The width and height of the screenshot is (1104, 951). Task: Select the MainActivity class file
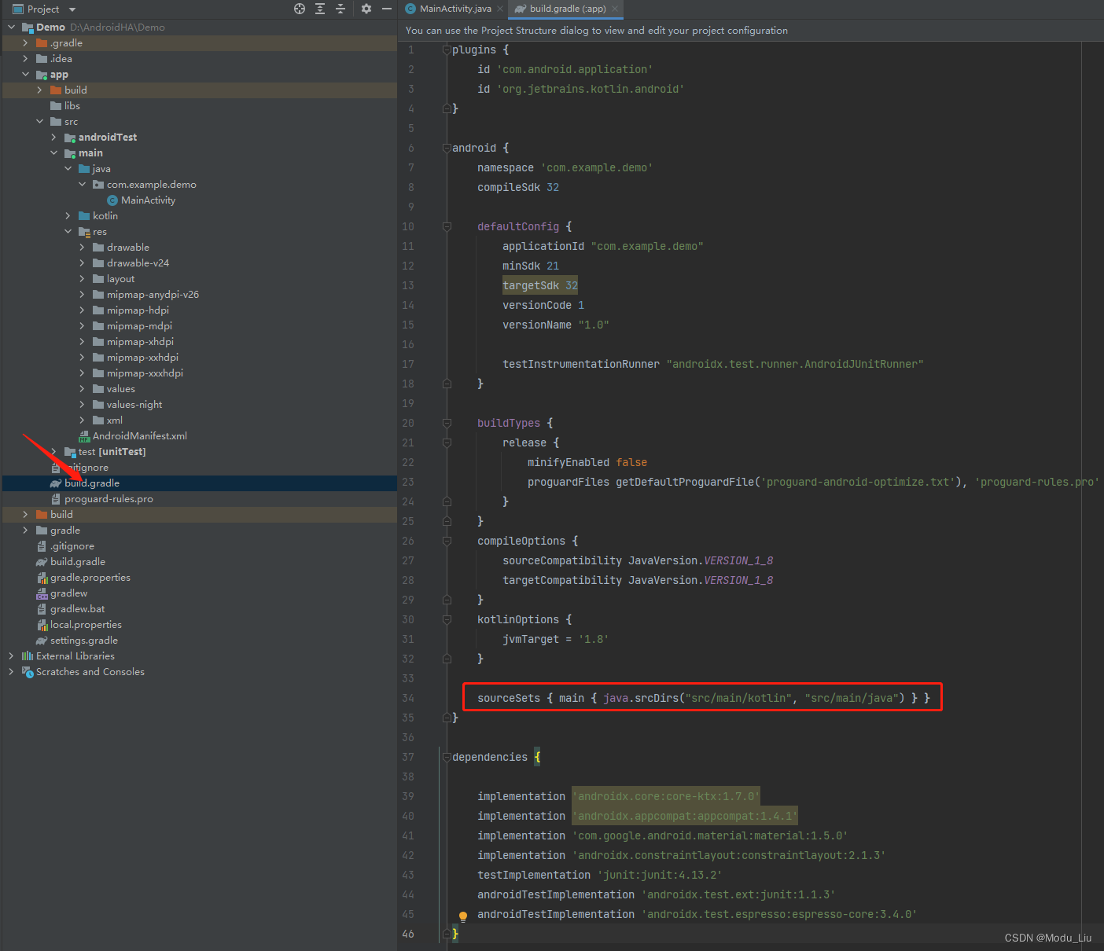pos(148,200)
